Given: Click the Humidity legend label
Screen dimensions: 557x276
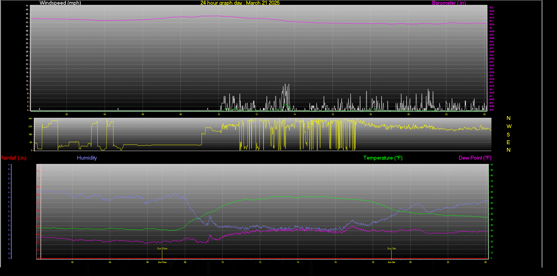Looking at the screenshot, I should 87,158.
